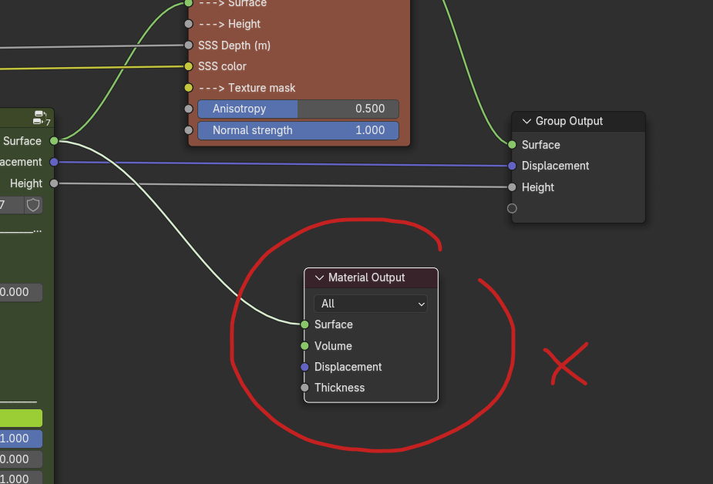Click the Material Output Thickness socket
The height and width of the screenshot is (484, 713).
click(304, 388)
